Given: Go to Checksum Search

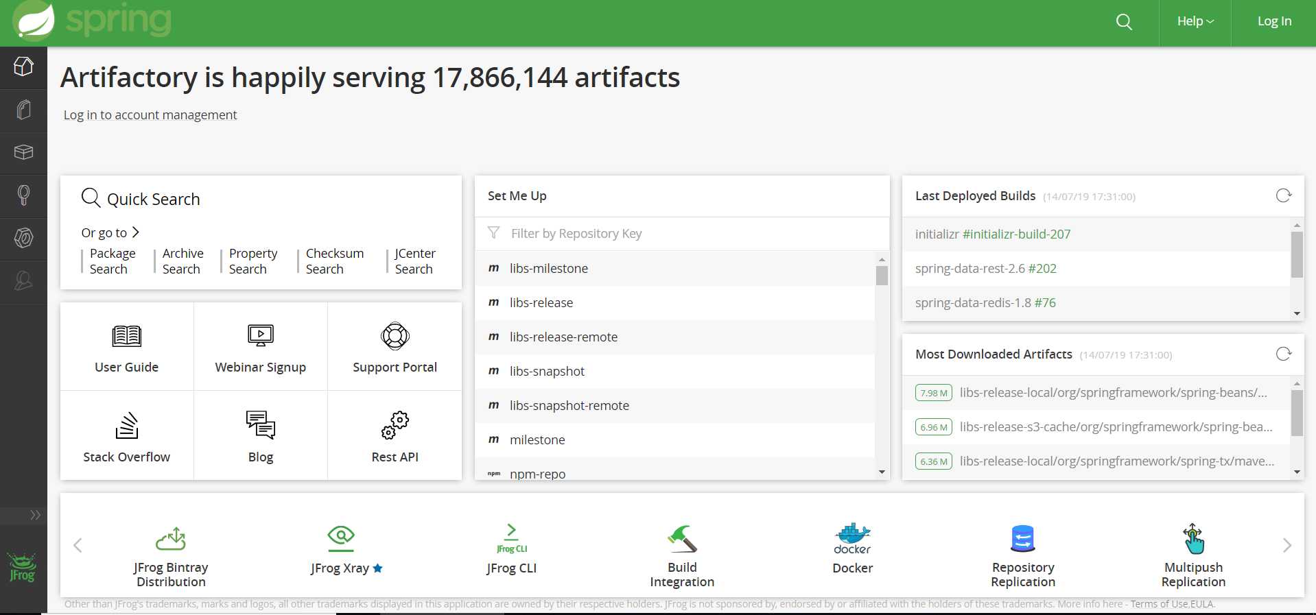Looking at the screenshot, I should click(335, 261).
